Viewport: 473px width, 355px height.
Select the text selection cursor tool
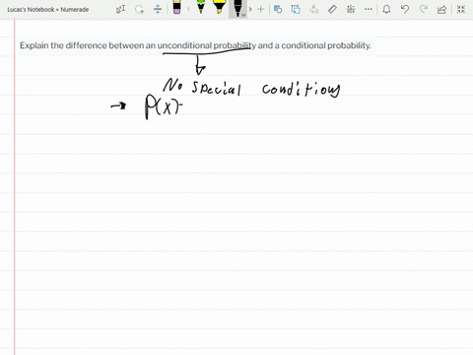point(121,9)
